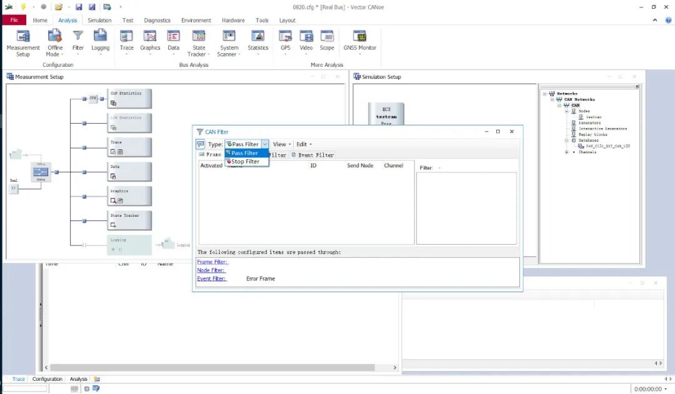This screenshot has width=675, height=394.
Task: Expand the Channels tree node
Action: [x=566, y=152]
